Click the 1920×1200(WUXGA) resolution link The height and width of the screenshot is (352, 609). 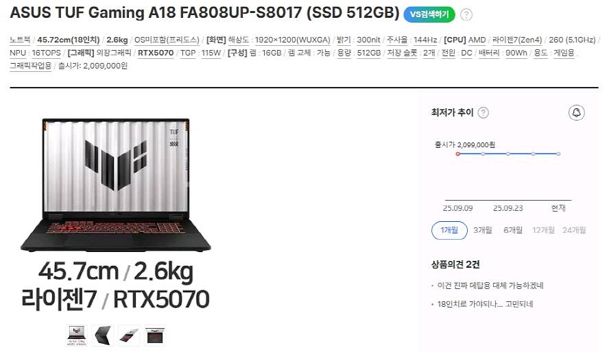[x=292, y=40]
